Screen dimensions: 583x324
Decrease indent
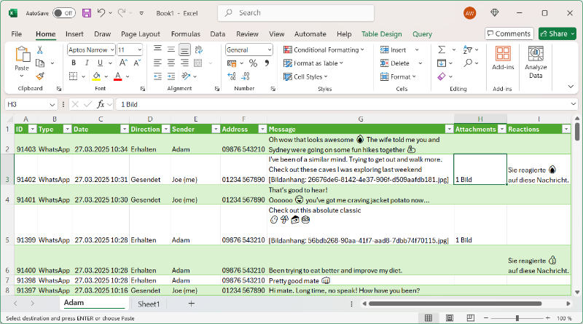click(157, 76)
